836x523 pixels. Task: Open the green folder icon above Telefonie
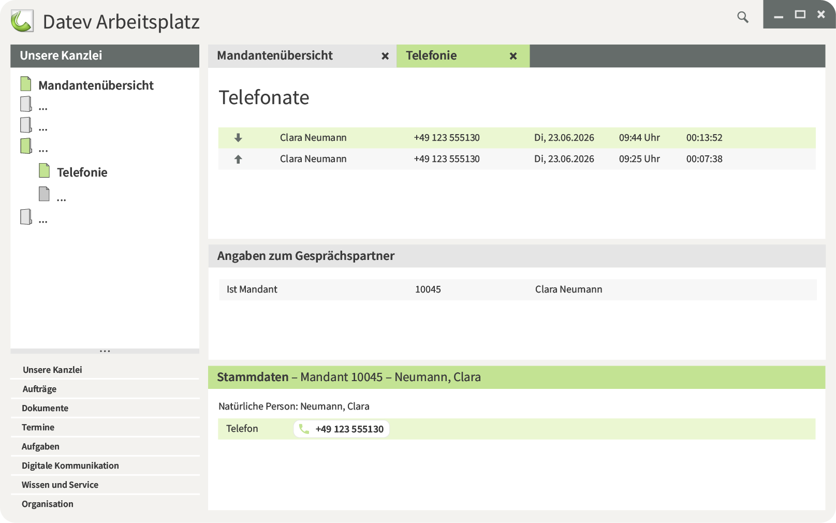26,146
